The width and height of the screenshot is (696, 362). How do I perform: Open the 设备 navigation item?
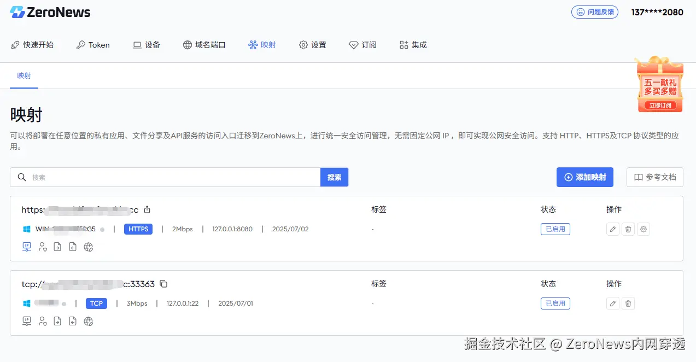147,45
